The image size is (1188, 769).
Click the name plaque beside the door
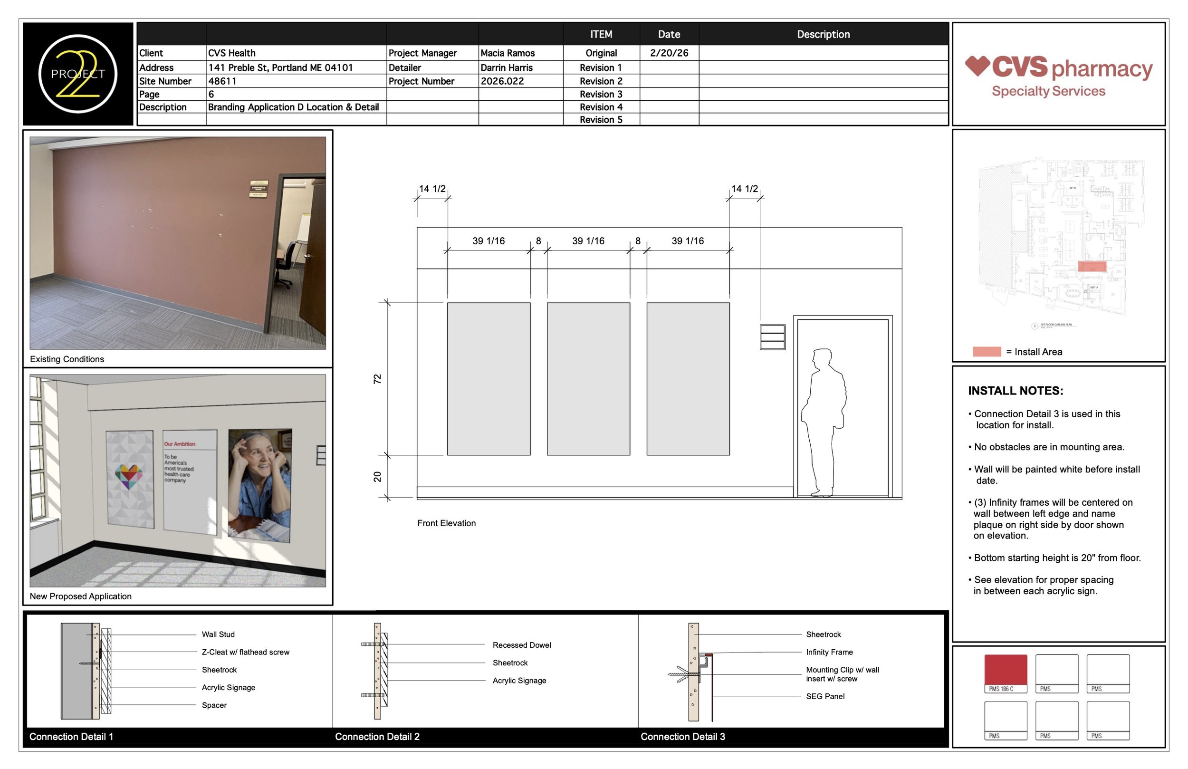(772, 337)
